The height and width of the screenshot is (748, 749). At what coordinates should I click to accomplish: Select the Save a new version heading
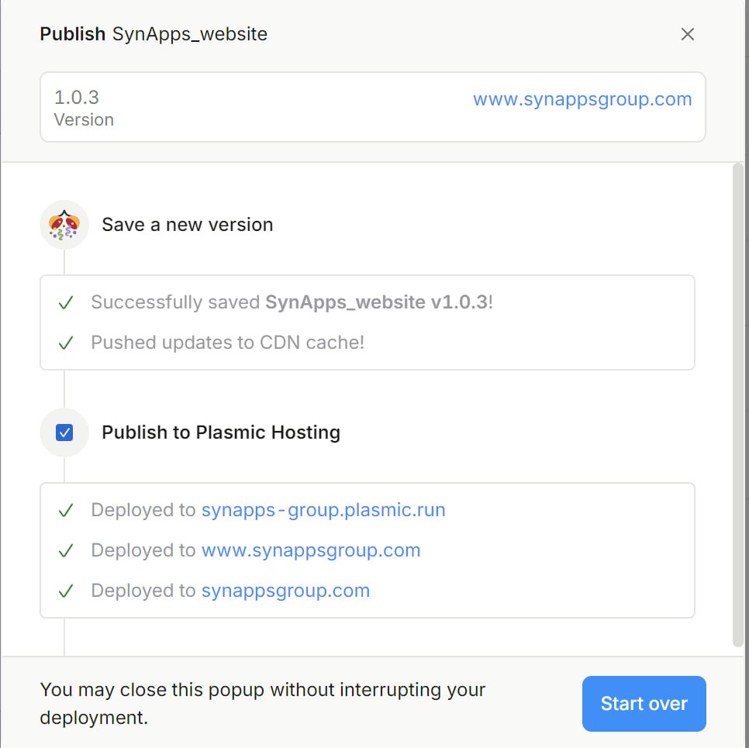(188, 225)
